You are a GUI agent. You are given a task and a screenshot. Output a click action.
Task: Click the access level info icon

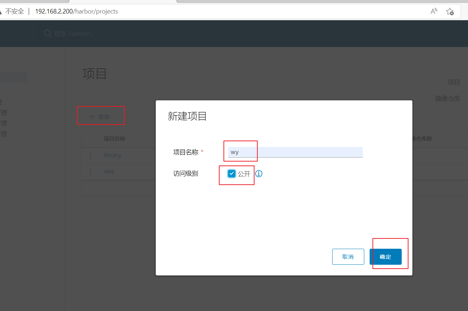pos(259,174)
